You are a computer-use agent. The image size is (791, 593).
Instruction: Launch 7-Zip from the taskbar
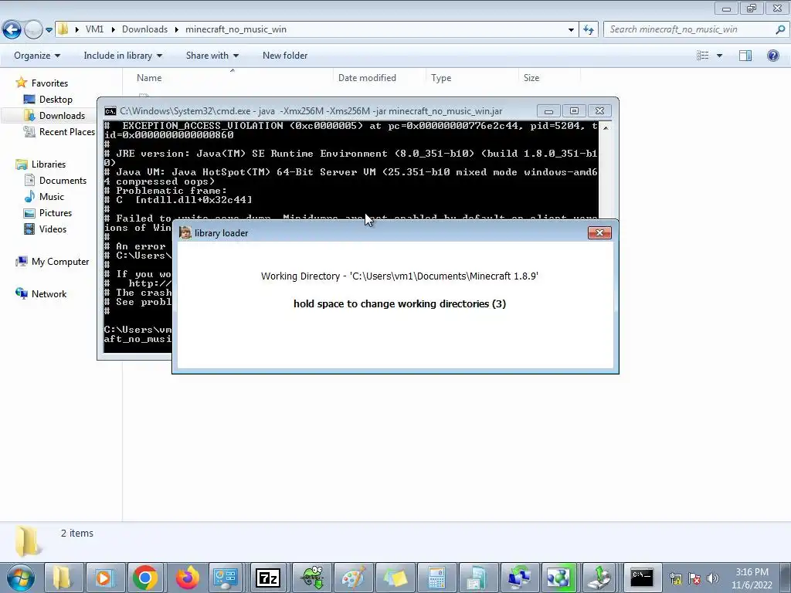pyautogui.click(x=268, y=578)
